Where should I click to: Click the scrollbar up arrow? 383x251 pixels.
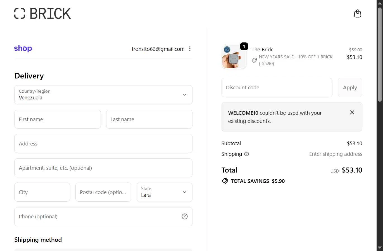tap(380, 3)
